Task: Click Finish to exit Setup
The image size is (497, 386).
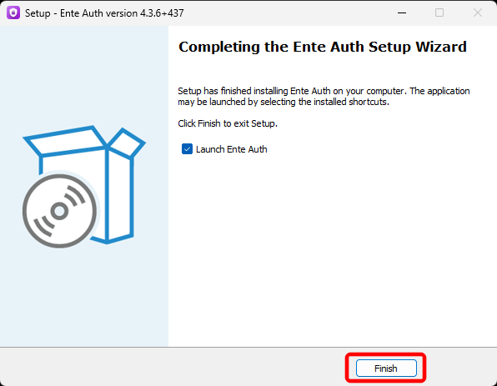Action: pyautogui.click(x=386, y=368)
